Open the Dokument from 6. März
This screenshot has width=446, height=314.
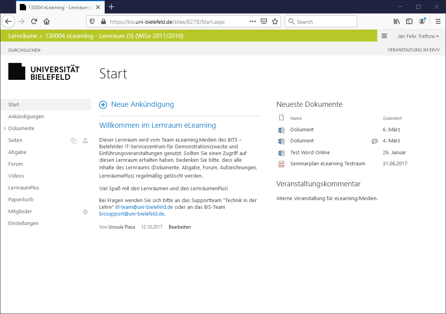[302, 130]
